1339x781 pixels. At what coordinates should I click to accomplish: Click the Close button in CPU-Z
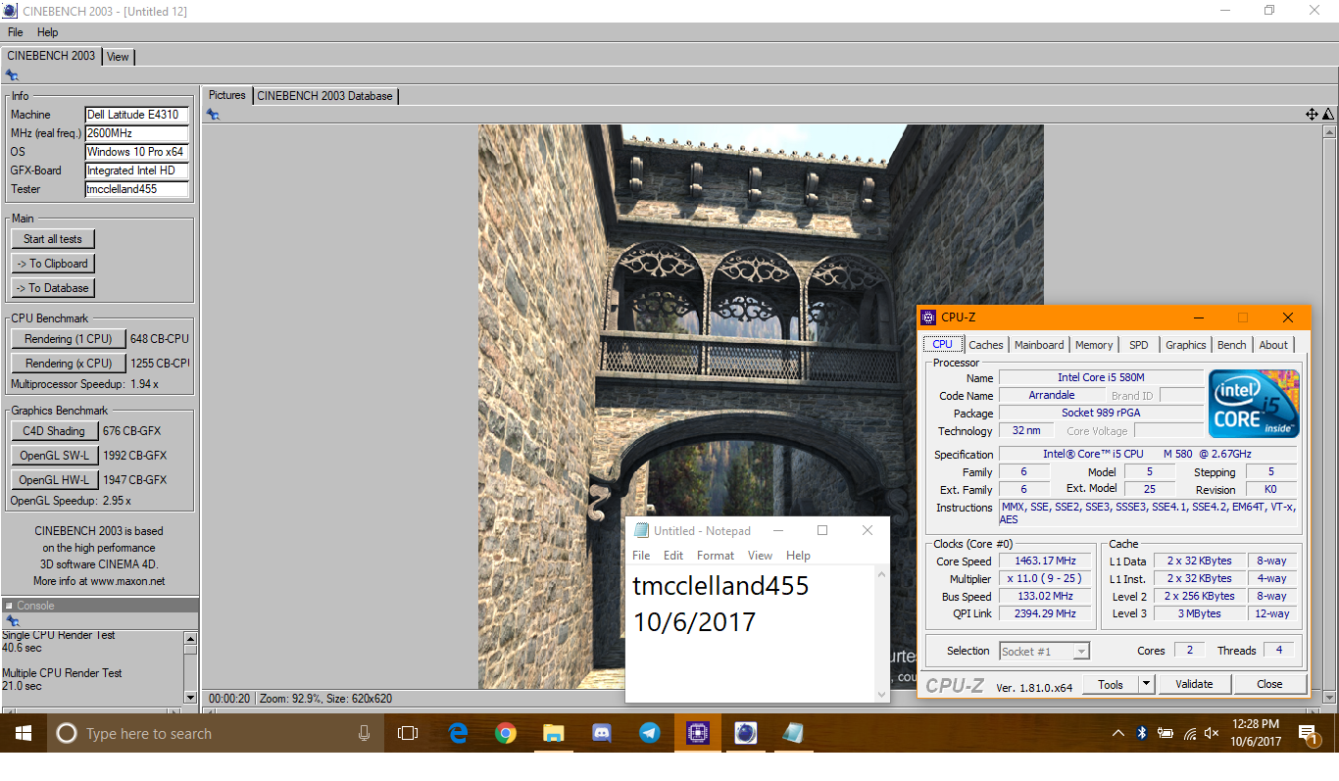[x=1269, y=684]
